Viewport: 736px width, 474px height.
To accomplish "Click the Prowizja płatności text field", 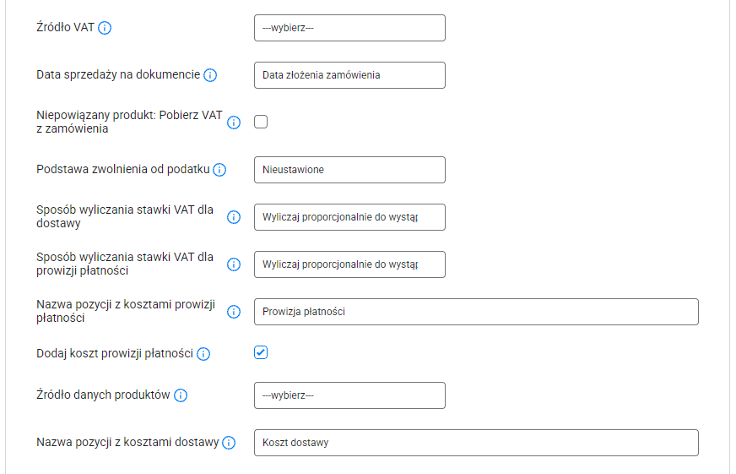I will point(476,312).
